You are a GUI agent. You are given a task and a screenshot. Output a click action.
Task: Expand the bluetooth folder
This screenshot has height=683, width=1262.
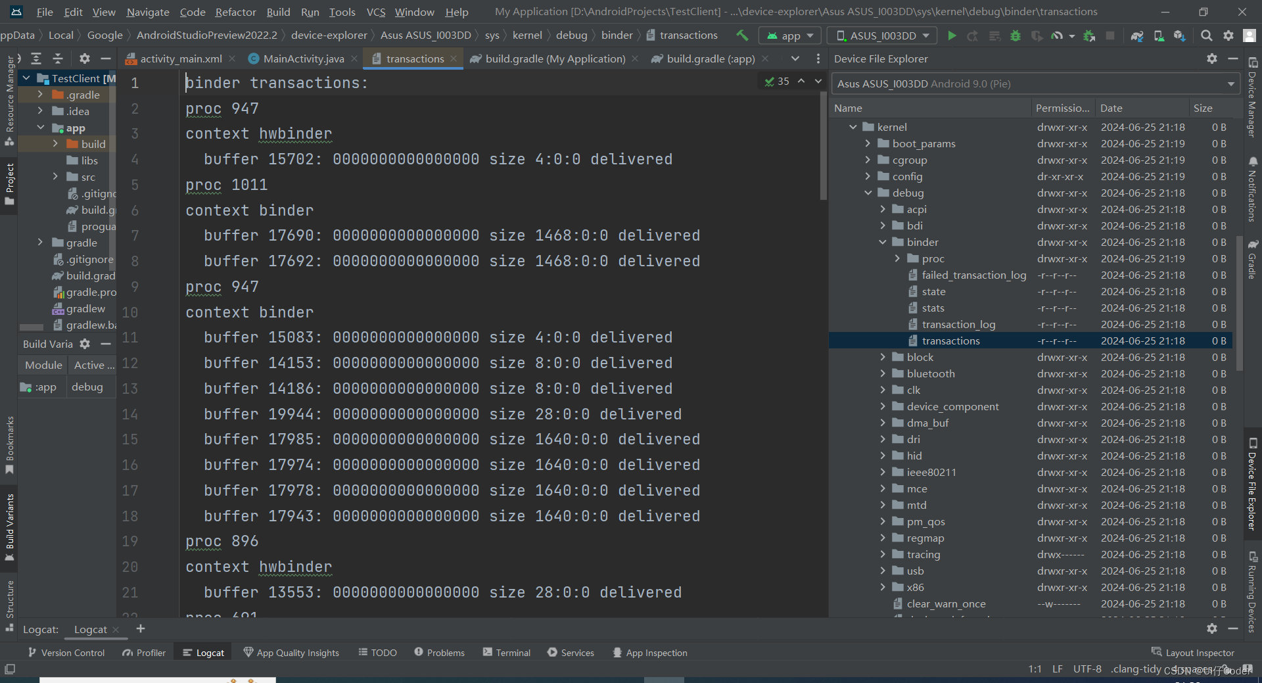click(x=883, y=373)
